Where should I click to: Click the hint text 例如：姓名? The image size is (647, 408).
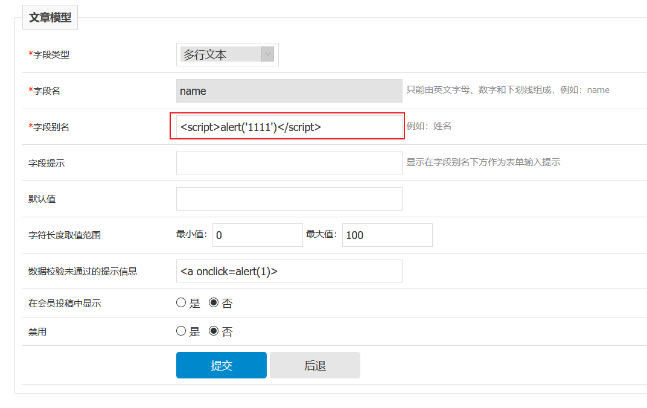point(429,126)
